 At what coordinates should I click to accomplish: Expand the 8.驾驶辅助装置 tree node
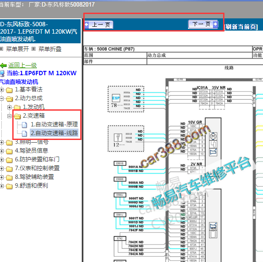pos(1,177)
